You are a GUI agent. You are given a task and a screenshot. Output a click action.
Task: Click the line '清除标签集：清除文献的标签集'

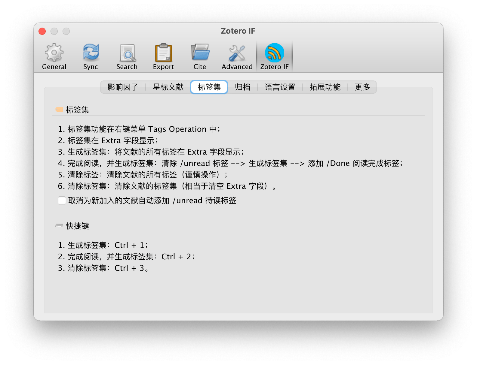pos(167,186)
